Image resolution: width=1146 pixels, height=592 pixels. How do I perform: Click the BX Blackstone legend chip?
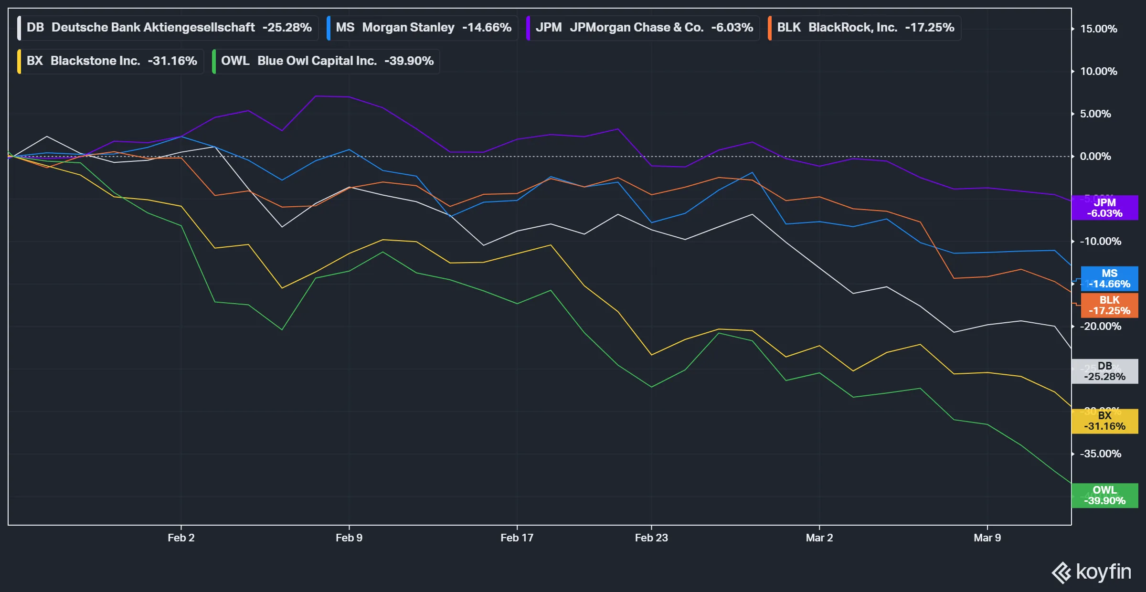110,61
